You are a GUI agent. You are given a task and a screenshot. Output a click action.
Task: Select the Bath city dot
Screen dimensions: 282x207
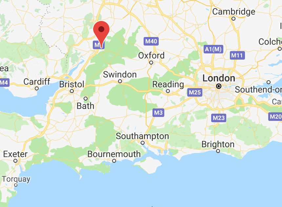point(86,99)
